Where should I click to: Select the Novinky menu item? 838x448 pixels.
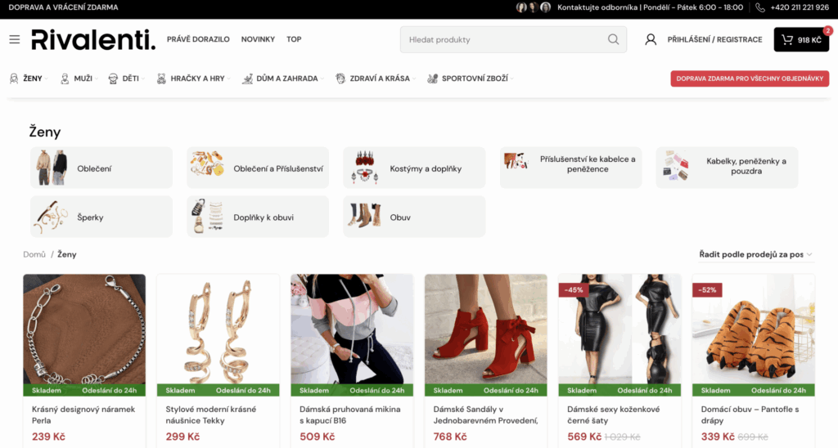[258, 39]
